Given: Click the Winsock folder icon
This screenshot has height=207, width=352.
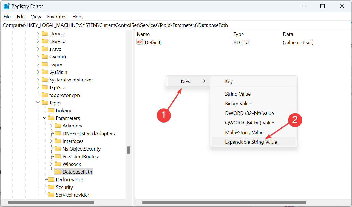Looking at the screenshot, I should click(x=58, y=164).
